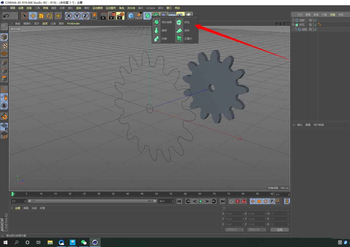This screenshot has height=247, width=350.
Task: Activate the Rotate tool
Action: (x=50, y=16)
